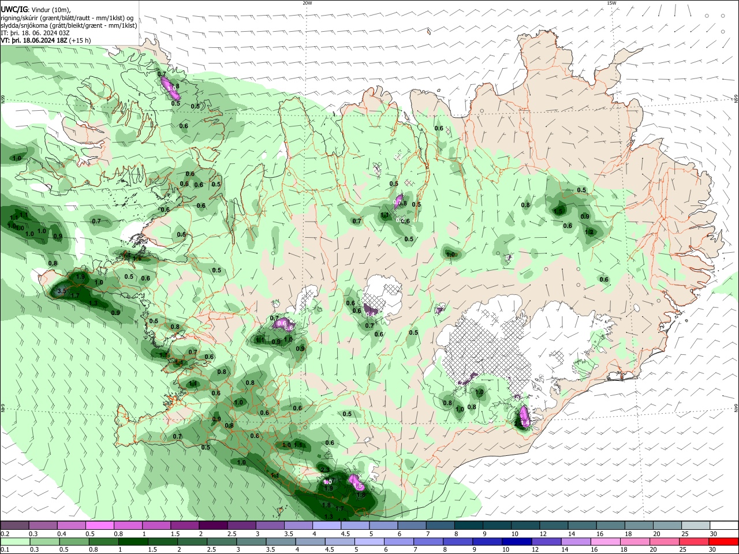Click the (+15 h) forecast offset text
Viewport: 739px width, 554px height.
pos(80,40)
